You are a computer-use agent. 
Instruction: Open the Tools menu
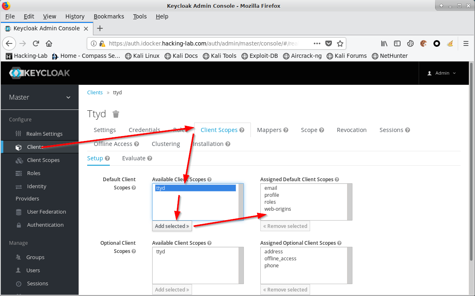coord(140,16)
